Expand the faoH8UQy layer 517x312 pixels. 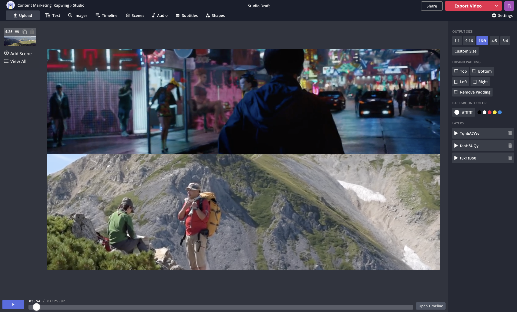coord(456,146)
